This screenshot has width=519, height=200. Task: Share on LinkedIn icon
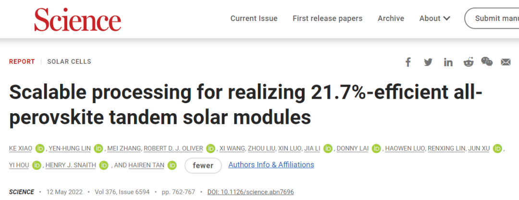click(448, 62)
